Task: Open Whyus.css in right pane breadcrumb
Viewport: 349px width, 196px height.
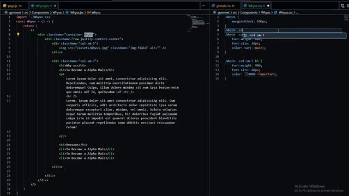Action: pos(286,13)
